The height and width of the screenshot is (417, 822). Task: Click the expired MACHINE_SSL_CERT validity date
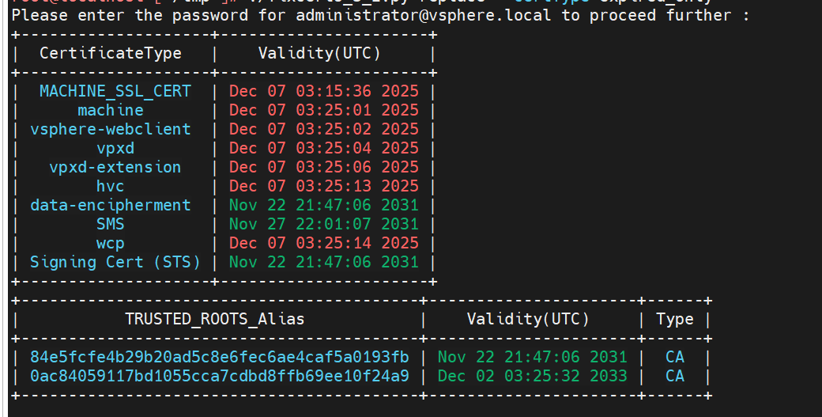pyautogui.click(x=324, y=91)
